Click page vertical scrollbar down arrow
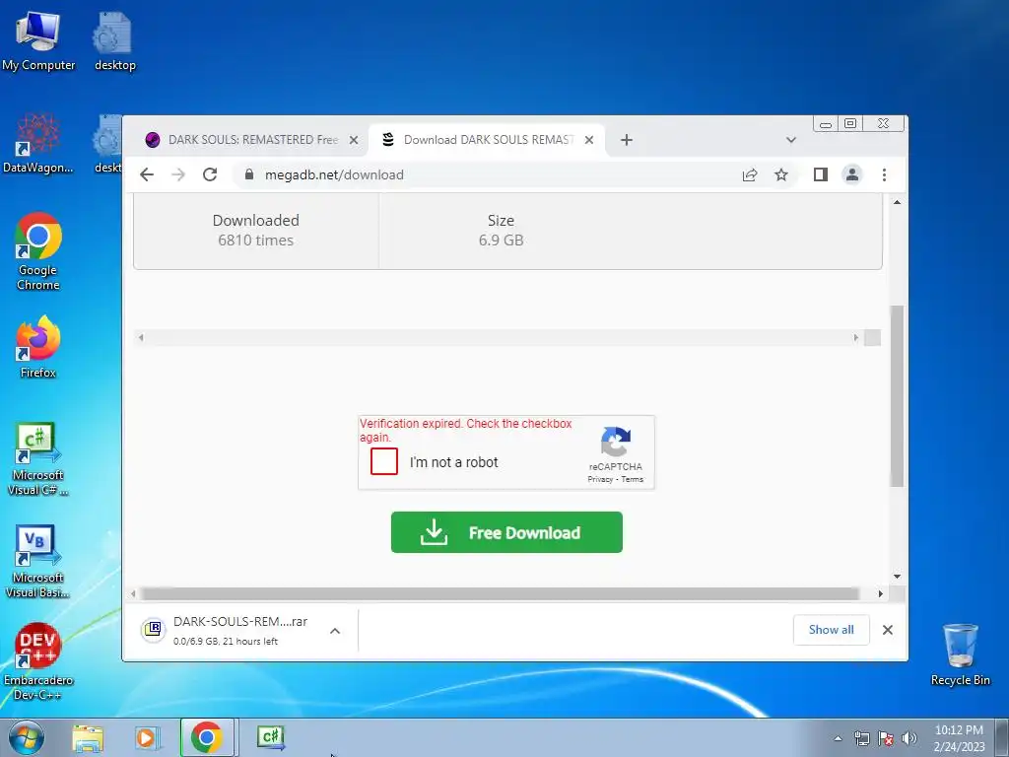Image resolution: width=1009 pixels, height=757 pixels. tap(897, 577)
